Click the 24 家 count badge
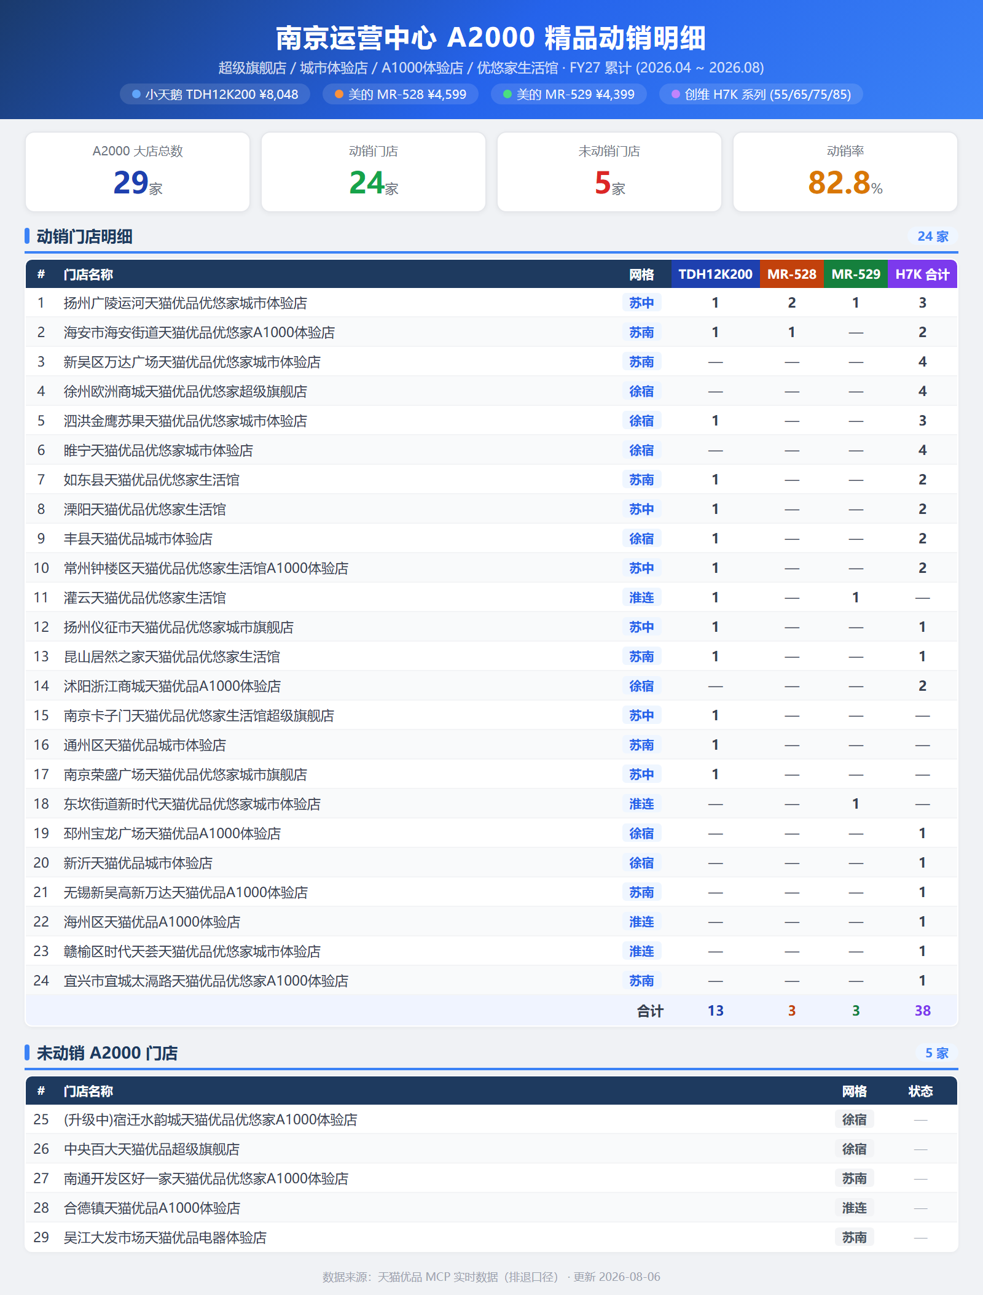 pyautogui.click(x=933, y=236)
